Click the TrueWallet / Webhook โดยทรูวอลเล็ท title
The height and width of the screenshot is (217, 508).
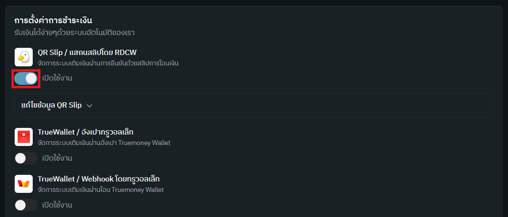[x=99, y=179]
